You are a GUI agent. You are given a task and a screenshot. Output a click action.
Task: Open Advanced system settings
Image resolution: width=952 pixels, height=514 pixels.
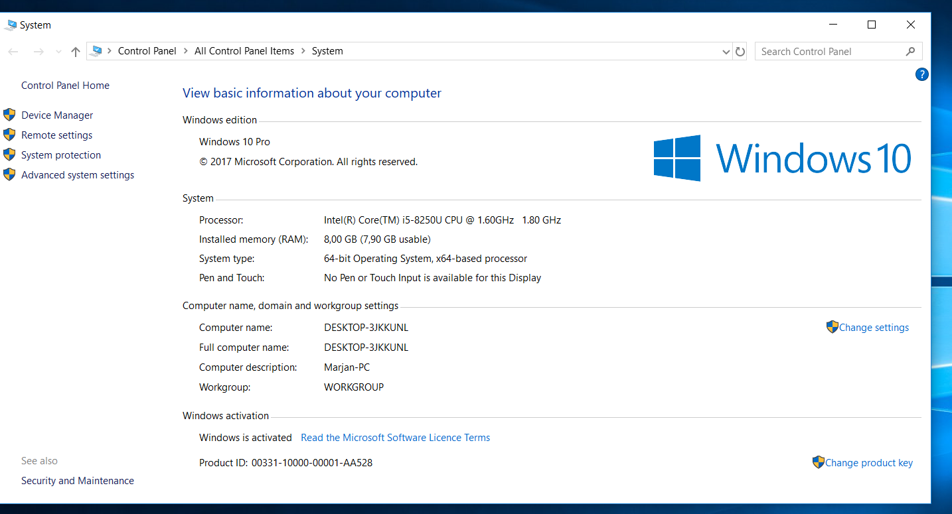78,175
